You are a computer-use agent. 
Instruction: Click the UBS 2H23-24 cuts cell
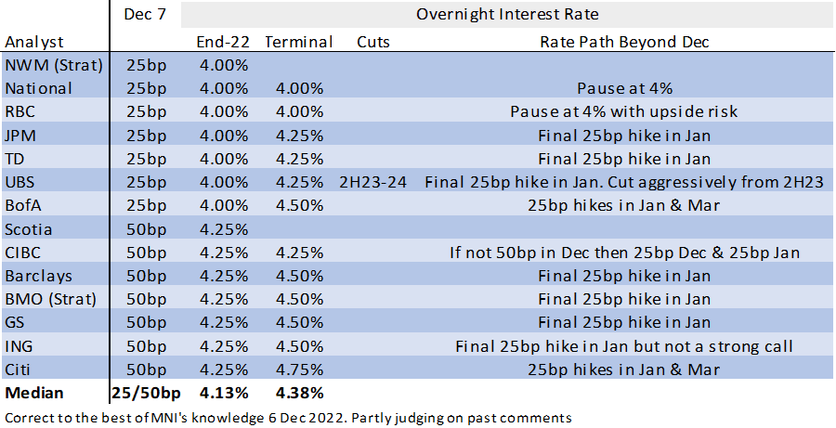pos(373,182)
